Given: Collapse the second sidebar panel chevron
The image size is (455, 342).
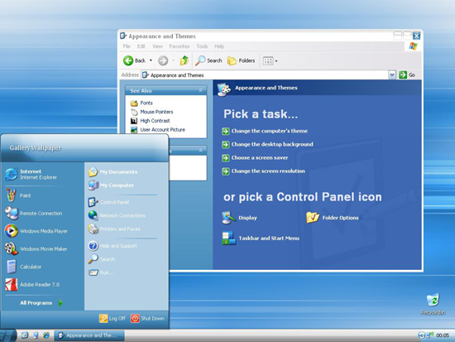Looking at the screenshot, I should [200, 150].
